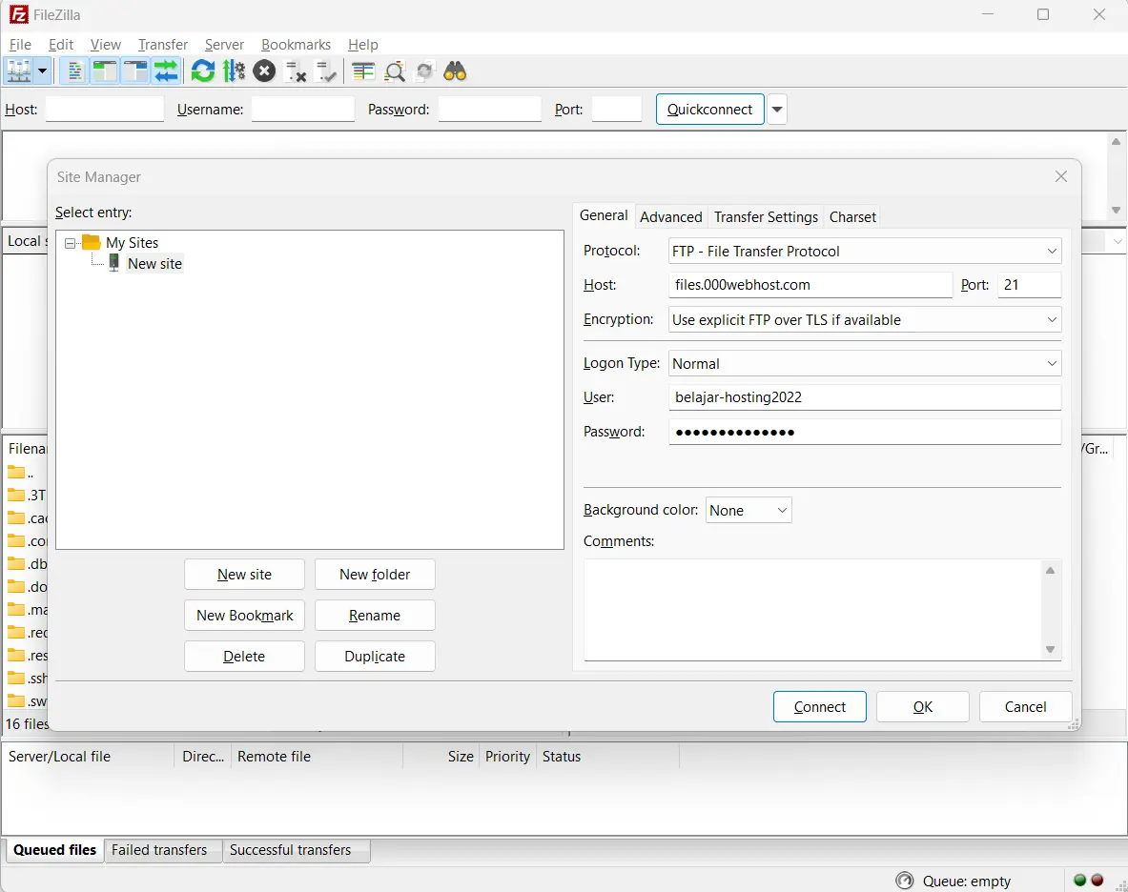Click the Cancel button
Viewport: 1128px width, 892px height.
[x=1025, y=707]
